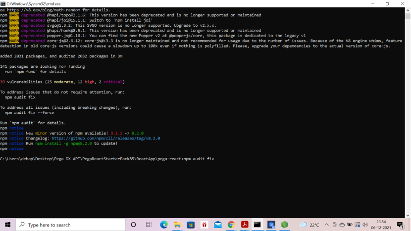Click 'added 2031 packages' line
The image size is (411, 231).
click(61, 56)
